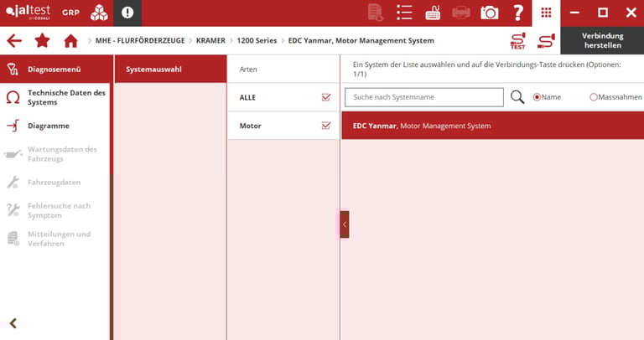Click the left sidebar scrollbar

click(x=112, y=197)
